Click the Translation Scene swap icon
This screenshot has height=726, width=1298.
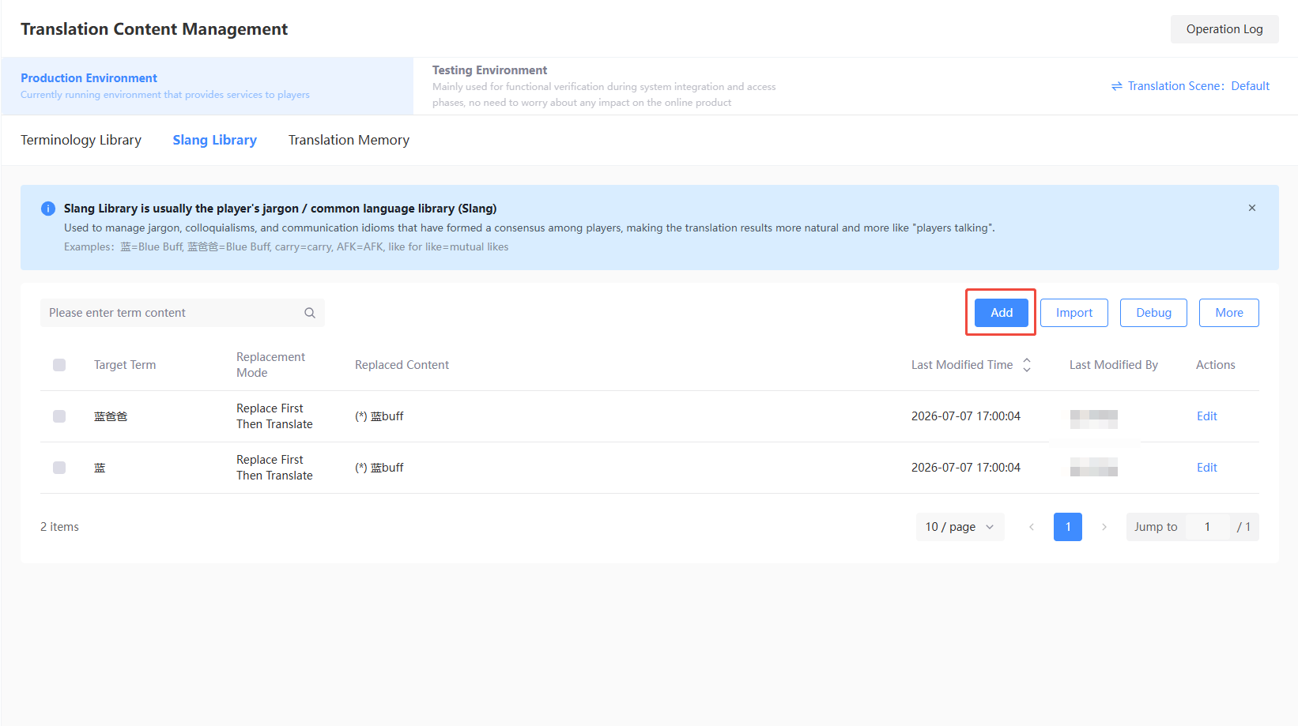[x=1117, y=86]
